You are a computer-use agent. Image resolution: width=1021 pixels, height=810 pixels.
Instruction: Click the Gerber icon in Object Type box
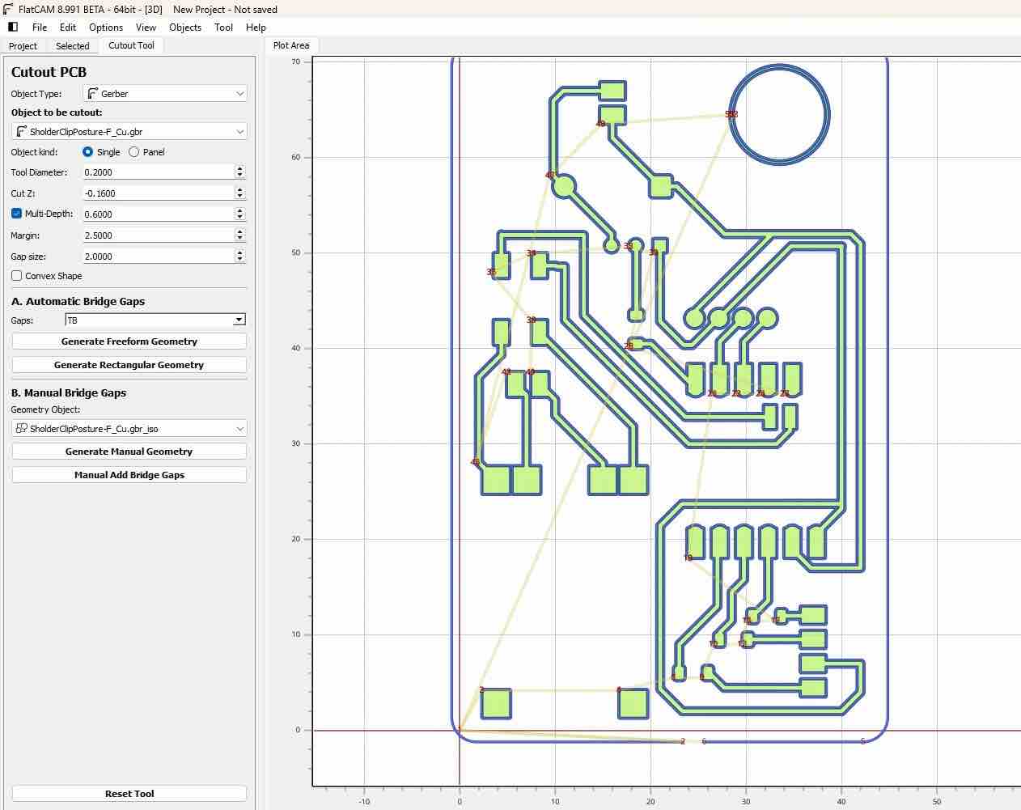point(92,94)
